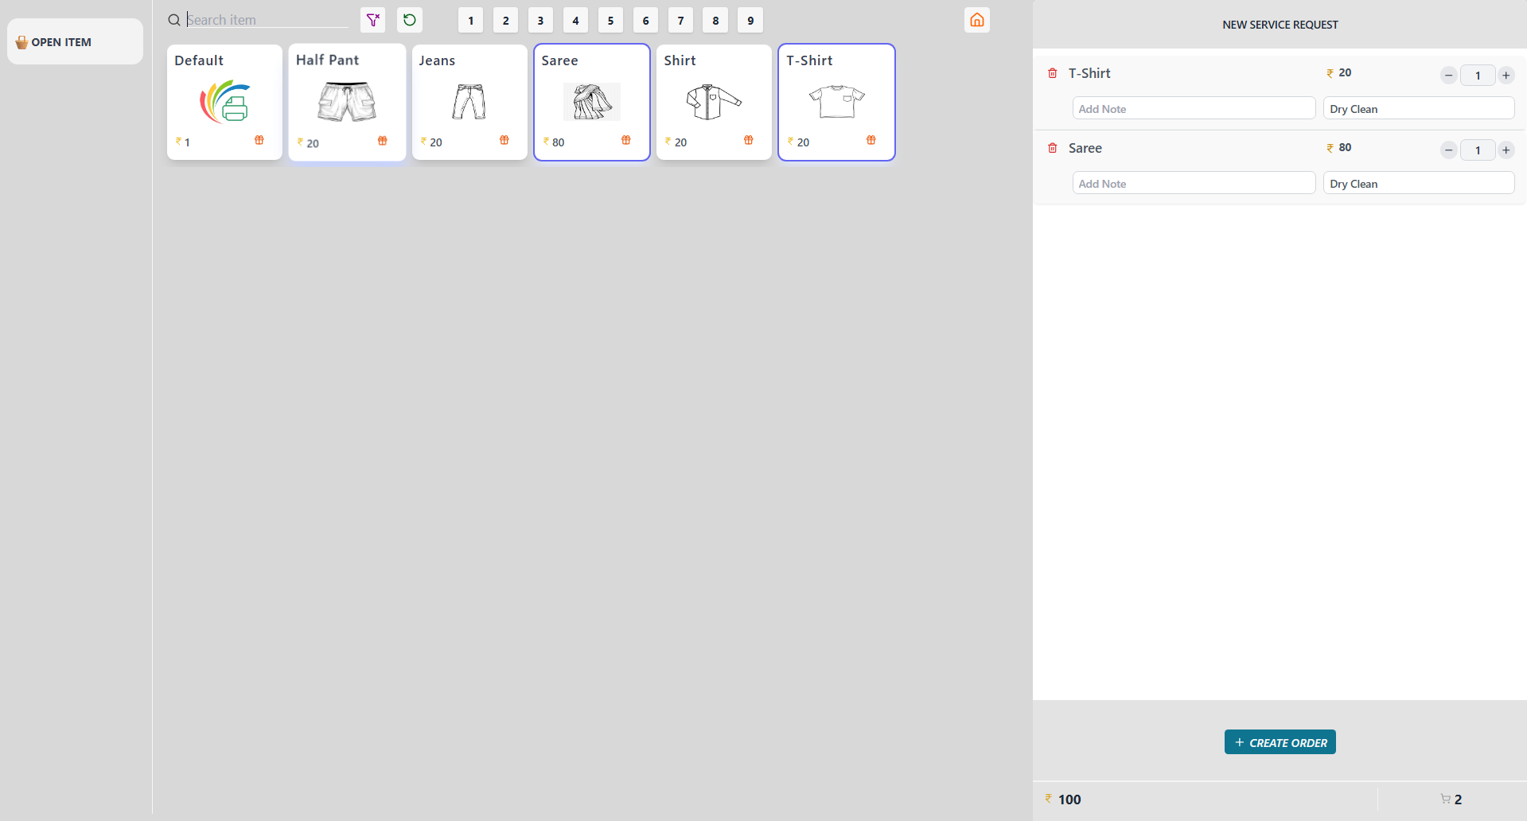Click gift icon on Shirt card
The image size is (1527, 821).
click(748, 141)
